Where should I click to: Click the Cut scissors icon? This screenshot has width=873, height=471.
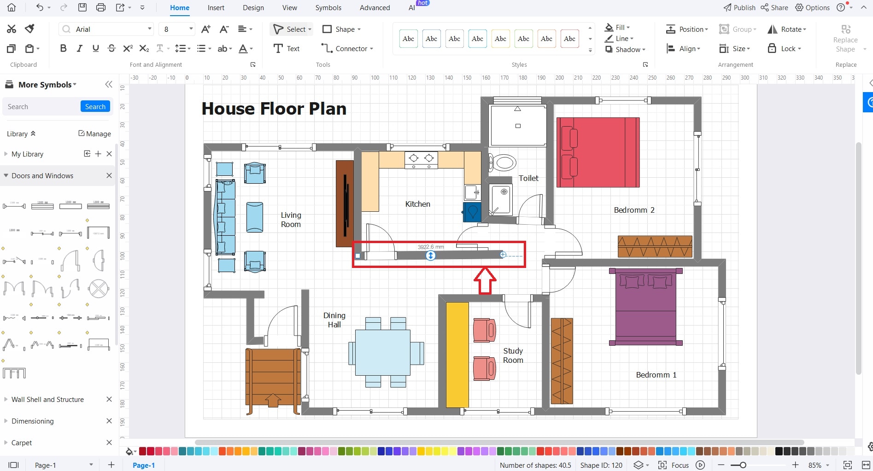pos(12,29)
